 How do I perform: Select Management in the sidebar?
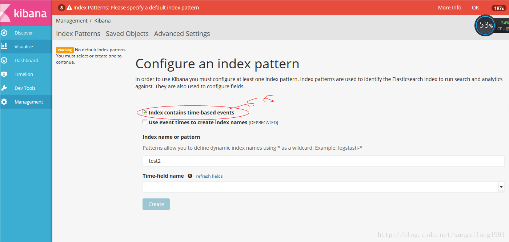(x=26, y=102)
